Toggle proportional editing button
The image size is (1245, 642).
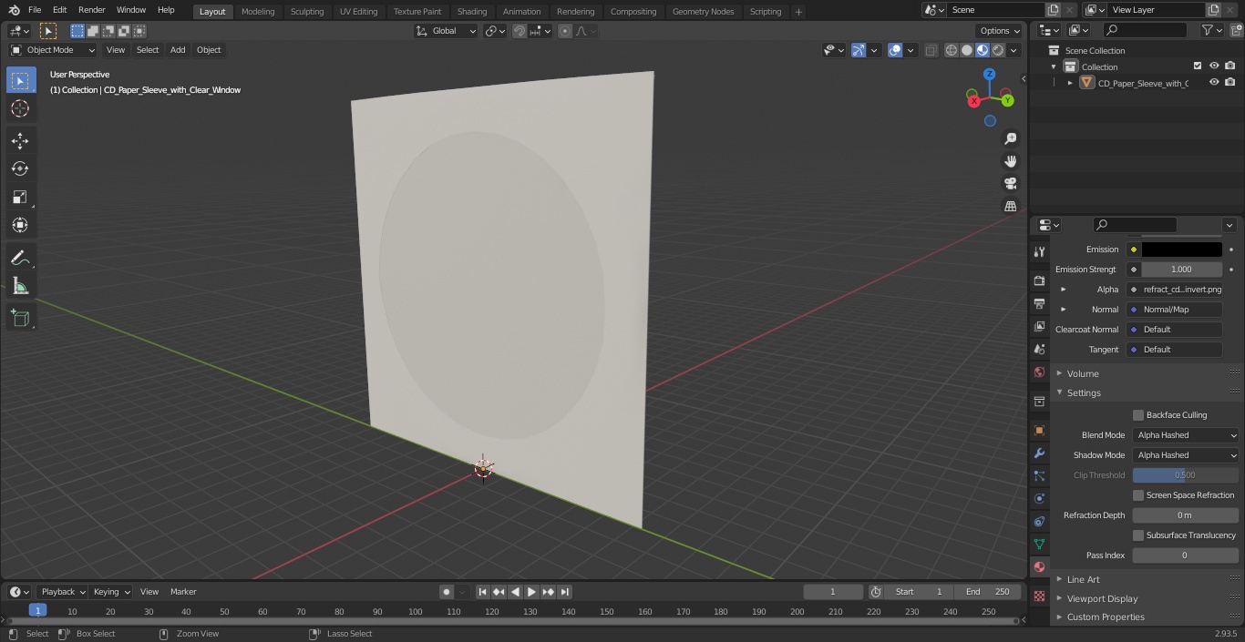(x=565, y=31)
